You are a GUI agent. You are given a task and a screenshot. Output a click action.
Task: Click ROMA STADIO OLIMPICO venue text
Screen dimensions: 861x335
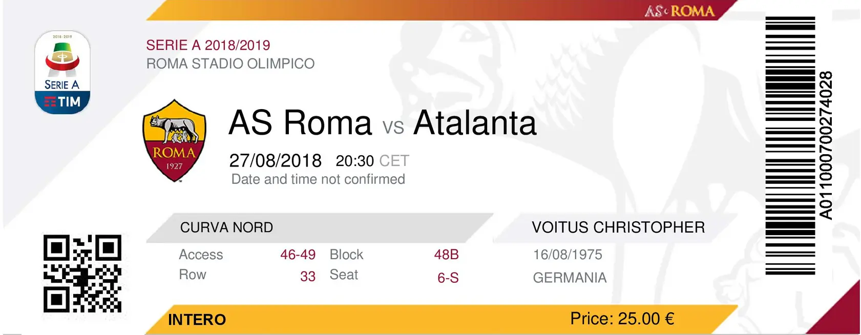(230, 64)
